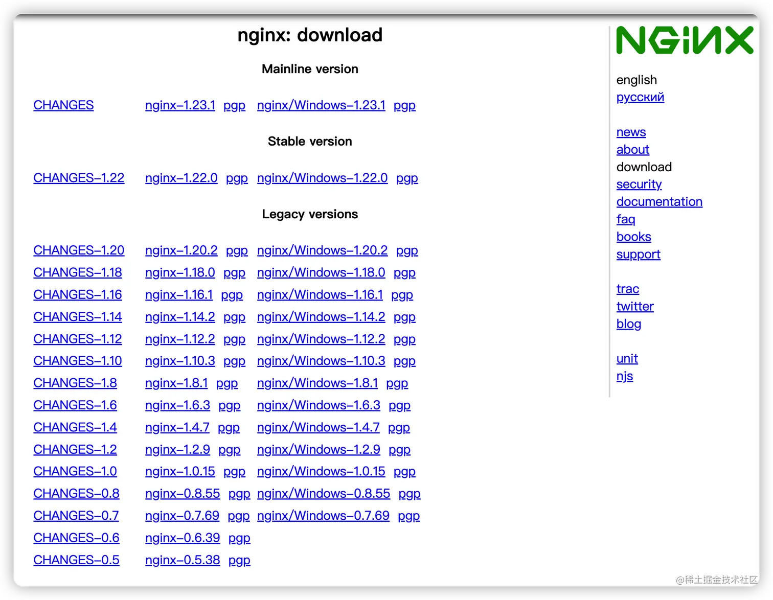Open pgp signature for nginx/Windows-1.23.1
773x600 pixels.
[x=404, y=105]
